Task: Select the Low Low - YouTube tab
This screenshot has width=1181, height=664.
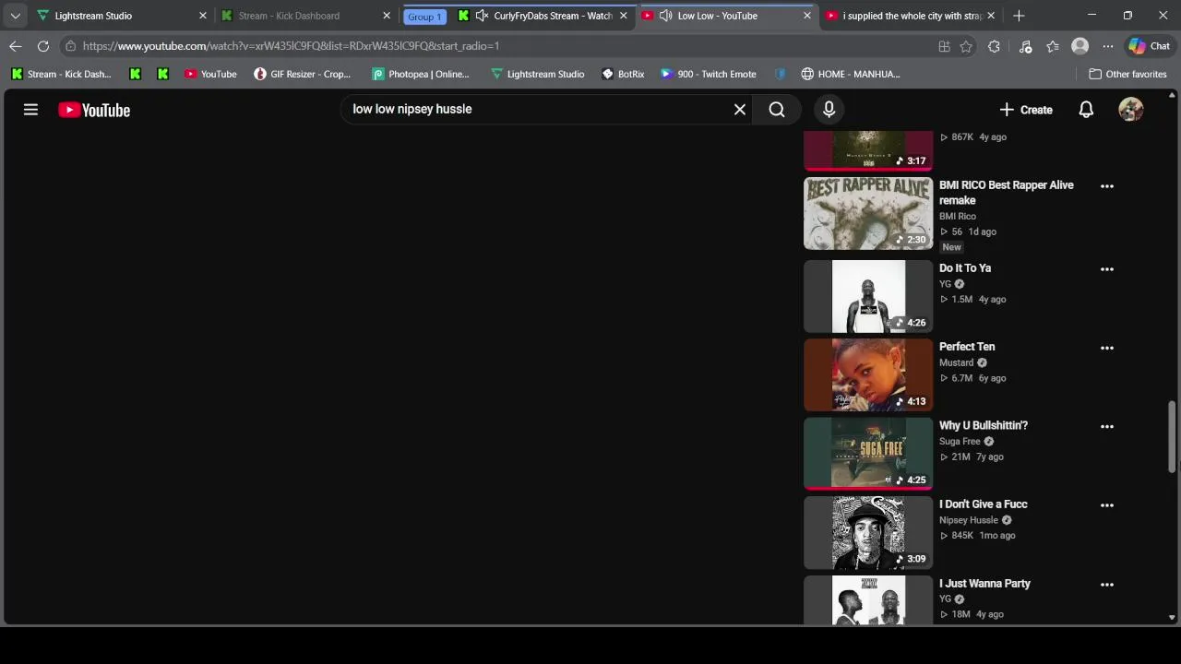Action: [726, 16]
